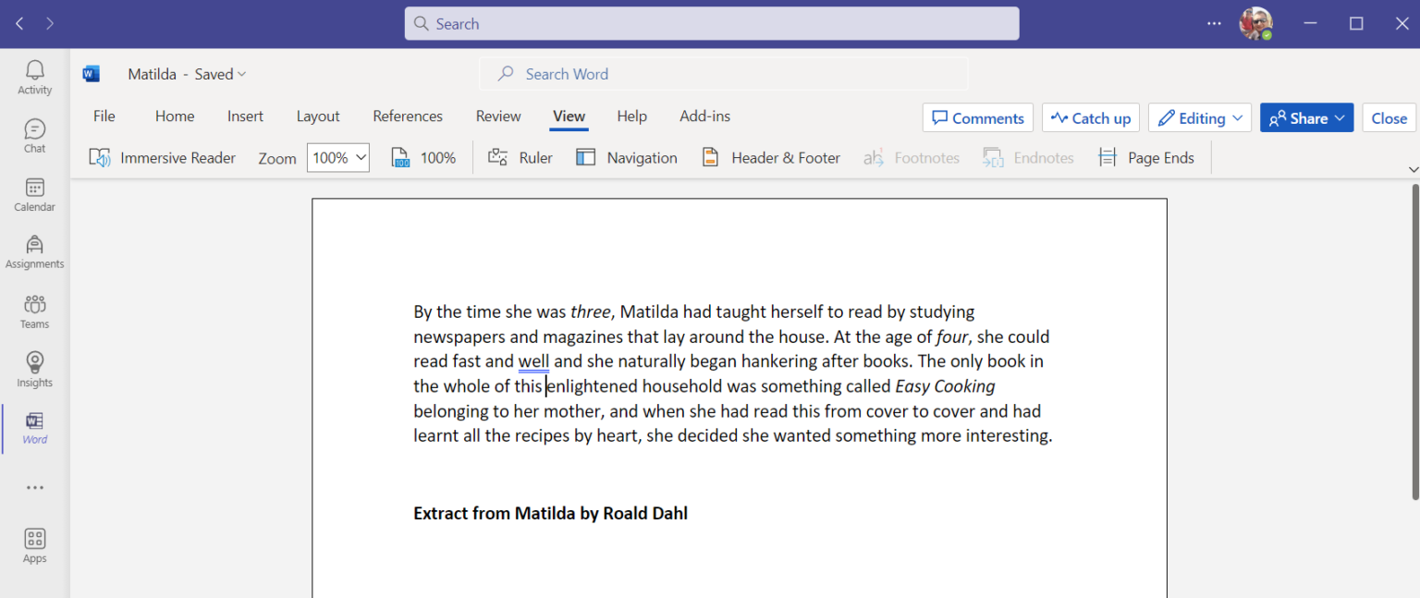The image size is (1420, 598).
Task: Reset zoom to 100% using the zoom icon
Action: click(x=422, y=157)
